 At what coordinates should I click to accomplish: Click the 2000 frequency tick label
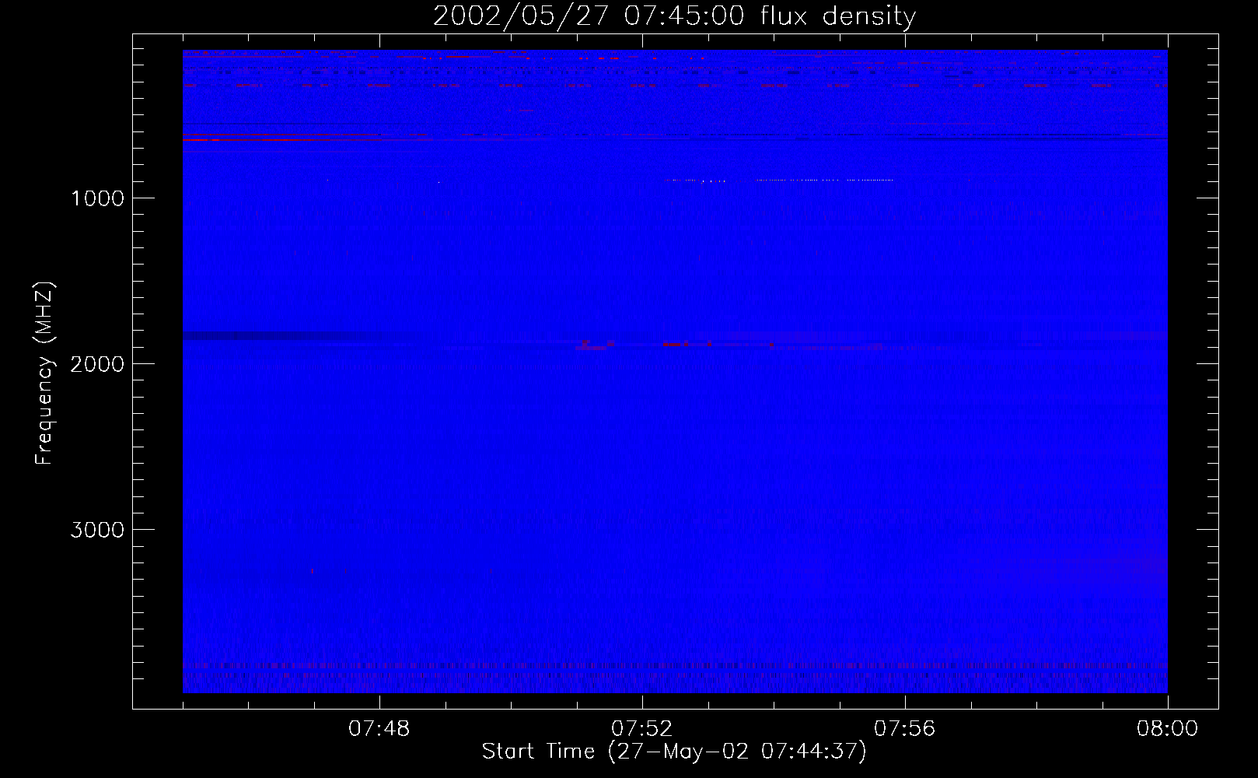click(x=97, y=364)
